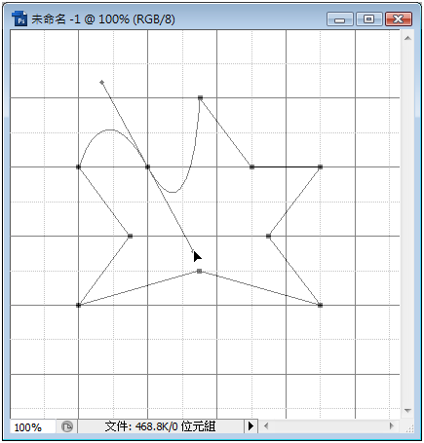Click the direction handle endpoint above the curve
The height and width of the screenshot is (443, 424).
[101, 83]
